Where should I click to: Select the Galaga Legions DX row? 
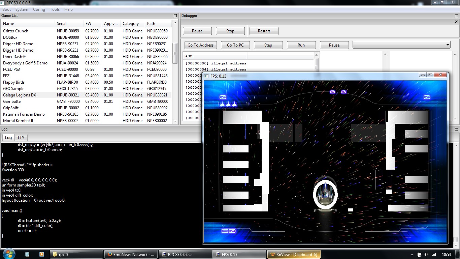click(86, 95)
